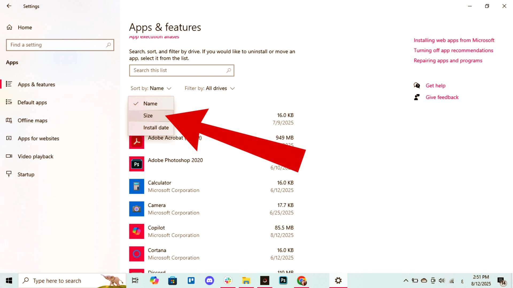This screenshot has height=288, width=513.
Task: Choose Size in the sort menu
Action: (x=151, y=116)
